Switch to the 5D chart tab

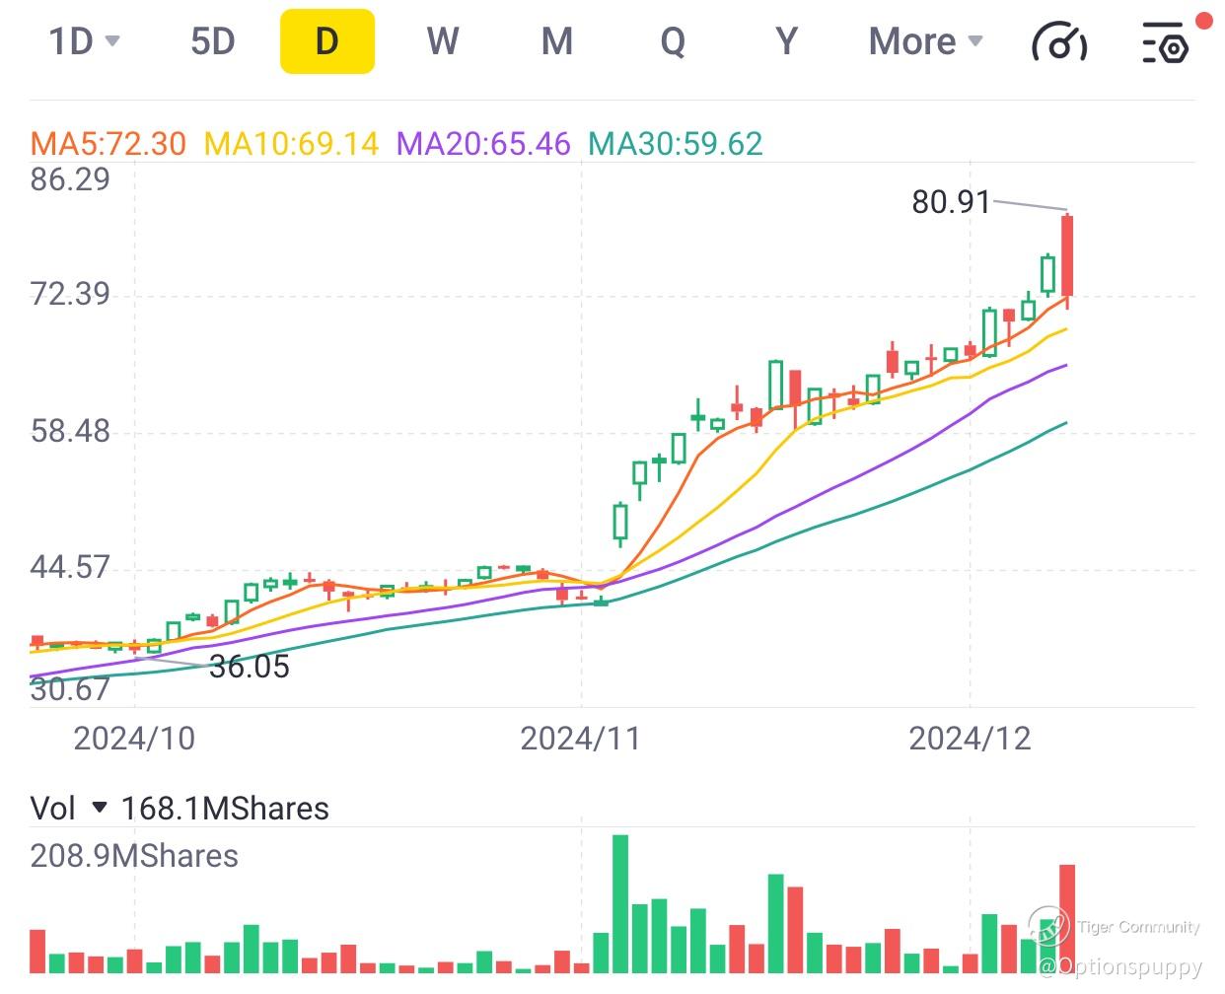[x=213, y=41]
